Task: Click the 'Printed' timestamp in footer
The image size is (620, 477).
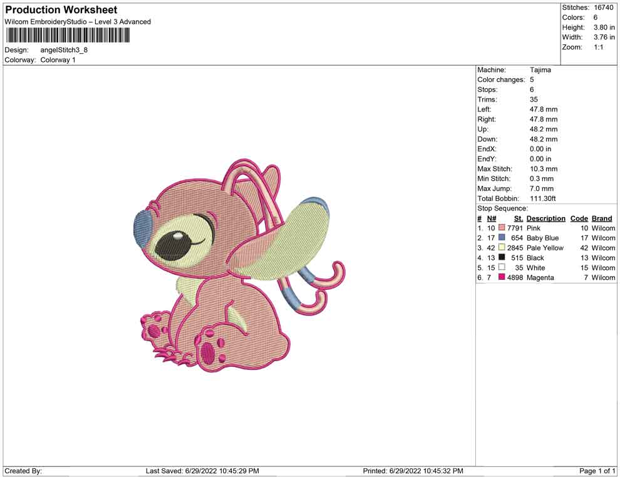Action: point(413,471)
